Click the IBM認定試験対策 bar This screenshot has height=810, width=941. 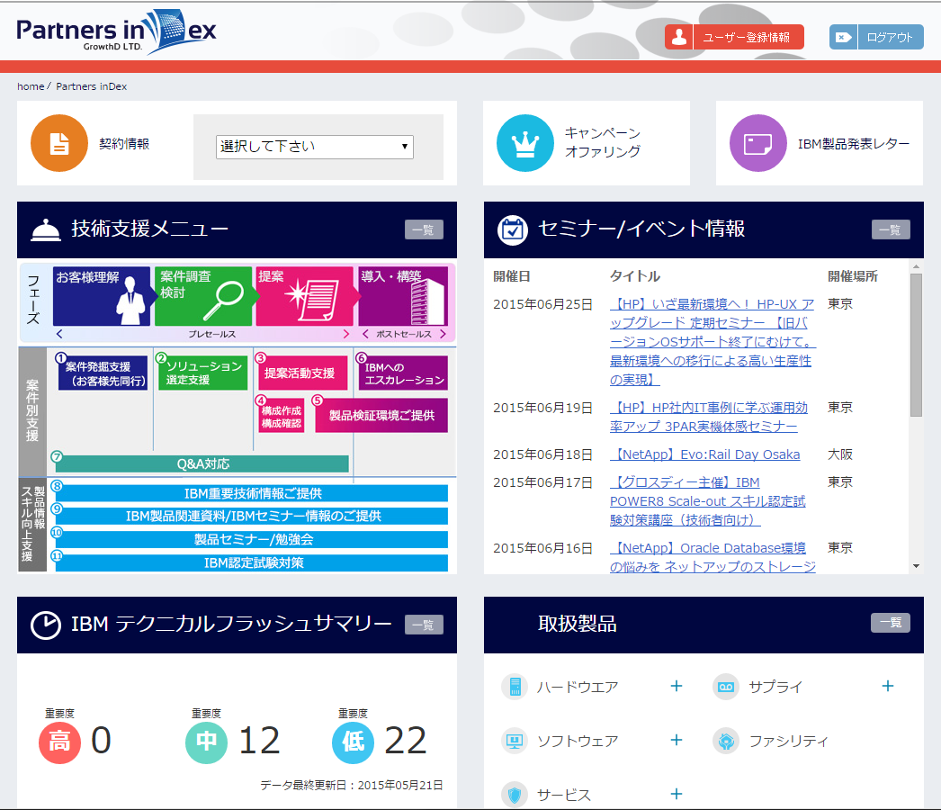click(252, 562)
